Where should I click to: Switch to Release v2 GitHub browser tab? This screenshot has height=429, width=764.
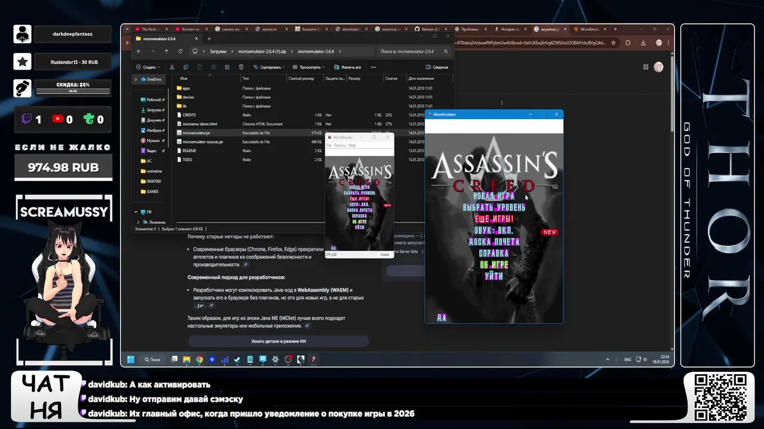[430, 29]
